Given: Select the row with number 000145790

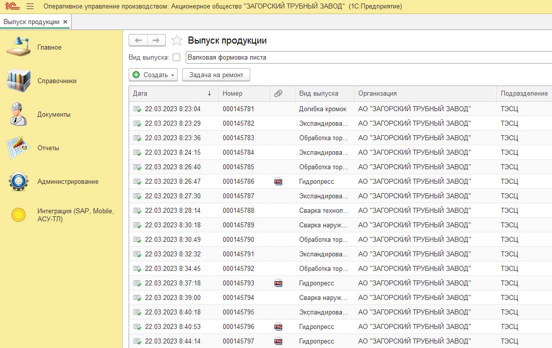Looking at the screenshot, I should [238, 239].
